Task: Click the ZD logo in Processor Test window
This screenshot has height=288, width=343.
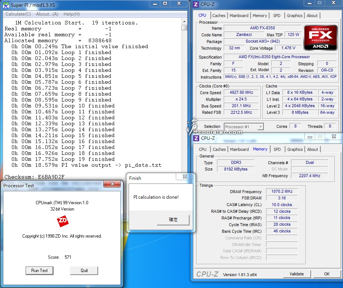Action: [62, 221]
